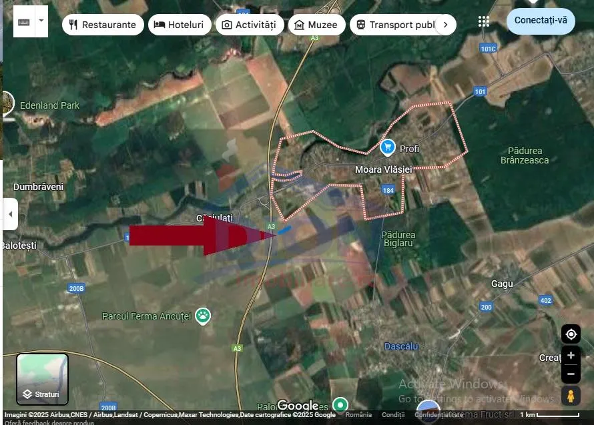Zoom in with the plus button

click(571, 356)
